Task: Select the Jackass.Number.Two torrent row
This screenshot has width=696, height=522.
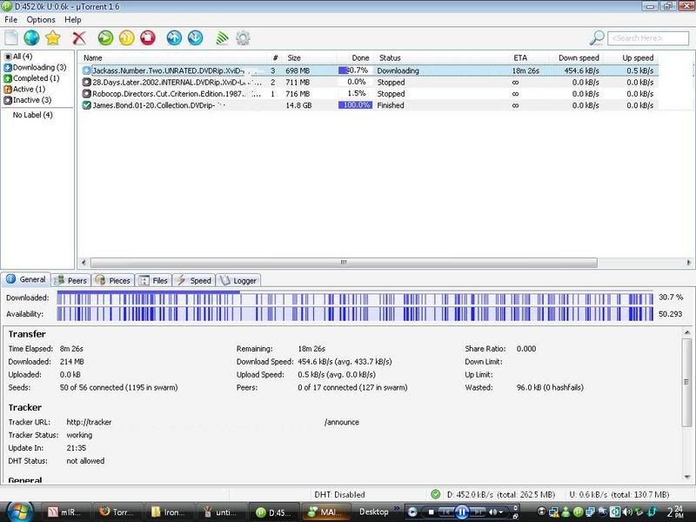Action: click(369, 70)
